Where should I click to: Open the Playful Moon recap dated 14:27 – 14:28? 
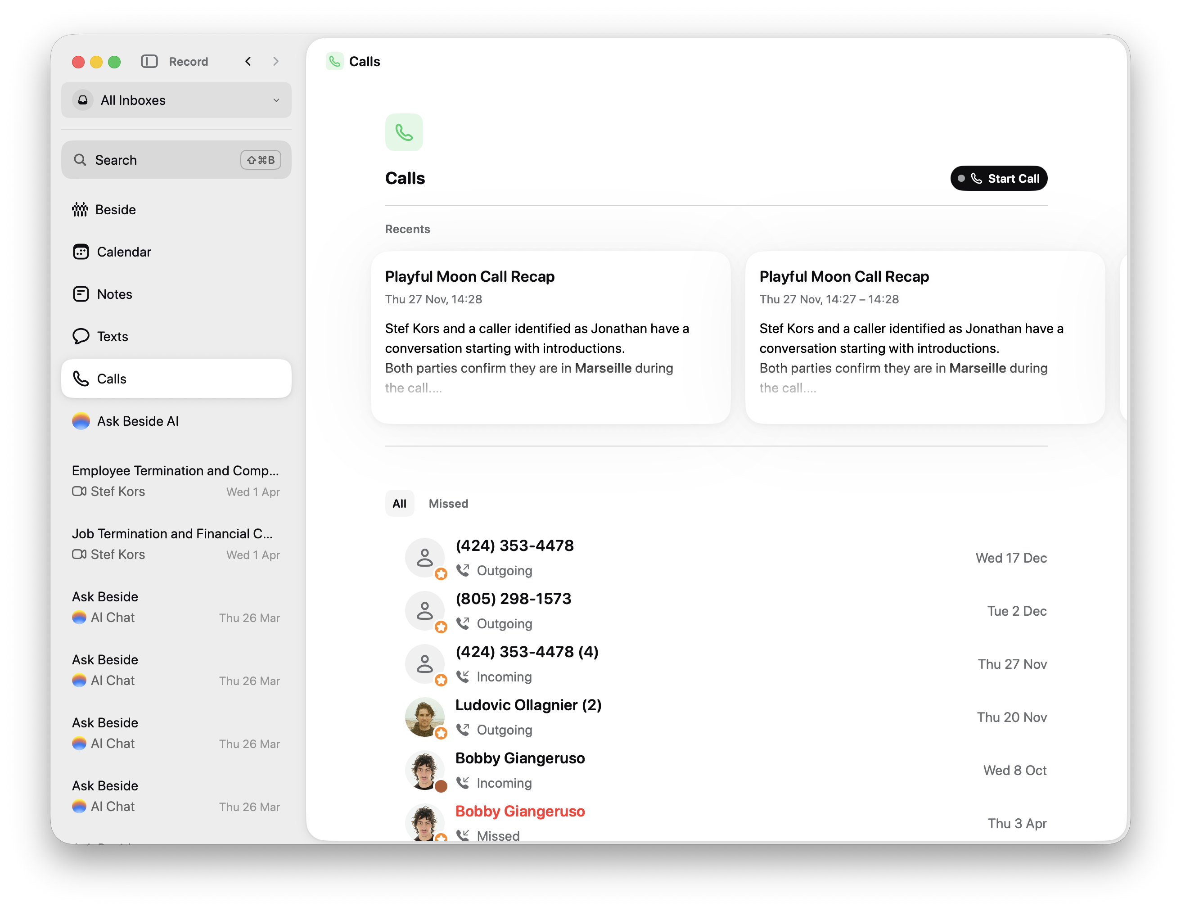pyautogui.click(x=924, y=336)
